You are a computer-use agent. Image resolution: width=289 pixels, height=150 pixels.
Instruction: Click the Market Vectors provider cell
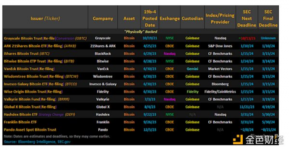(220, 69)
